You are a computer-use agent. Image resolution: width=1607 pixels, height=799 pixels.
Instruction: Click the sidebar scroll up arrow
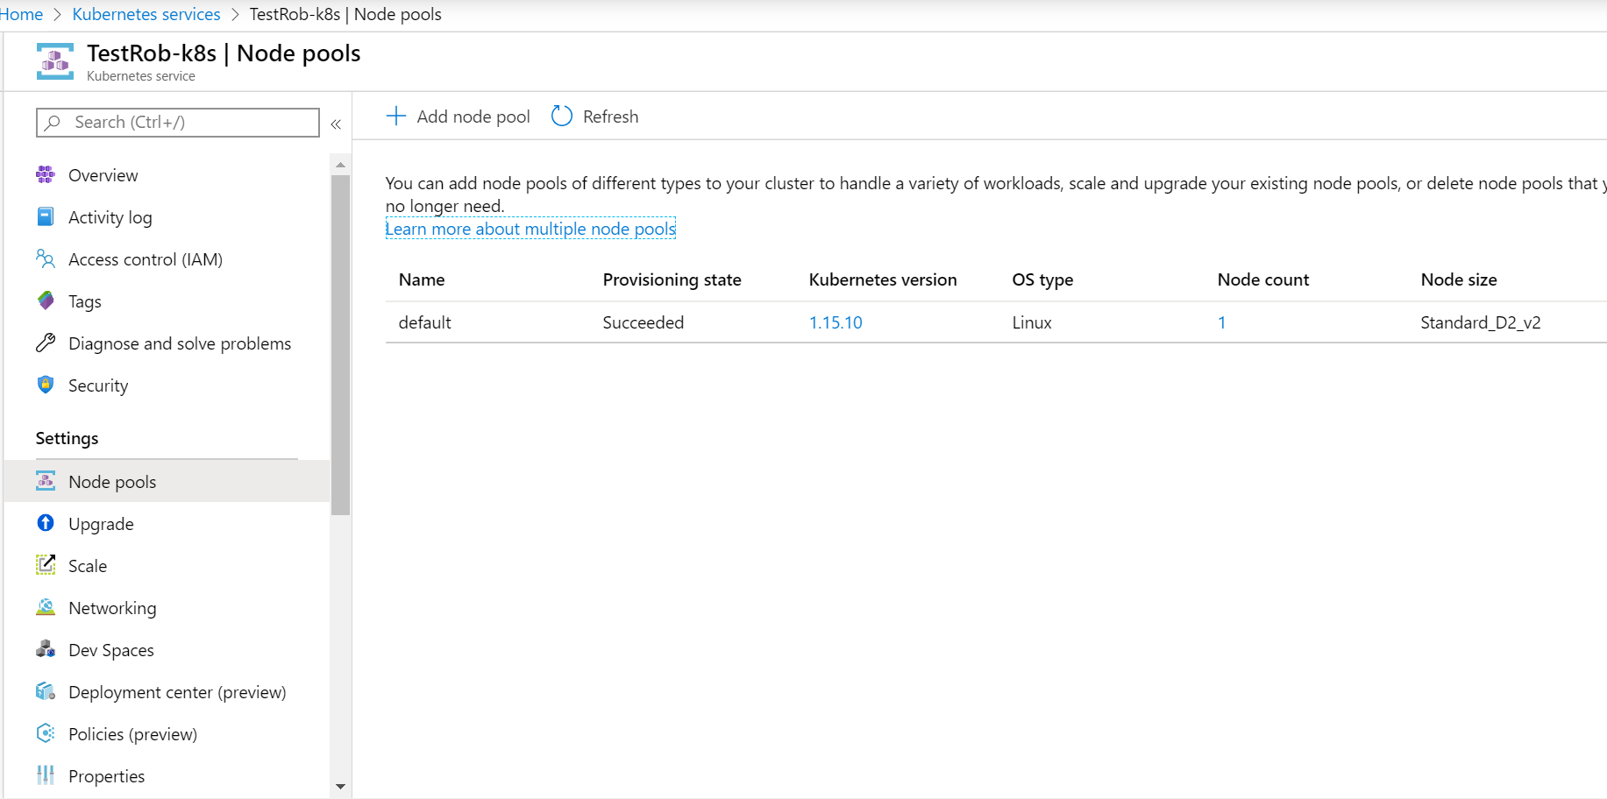[x=340, y=165]
